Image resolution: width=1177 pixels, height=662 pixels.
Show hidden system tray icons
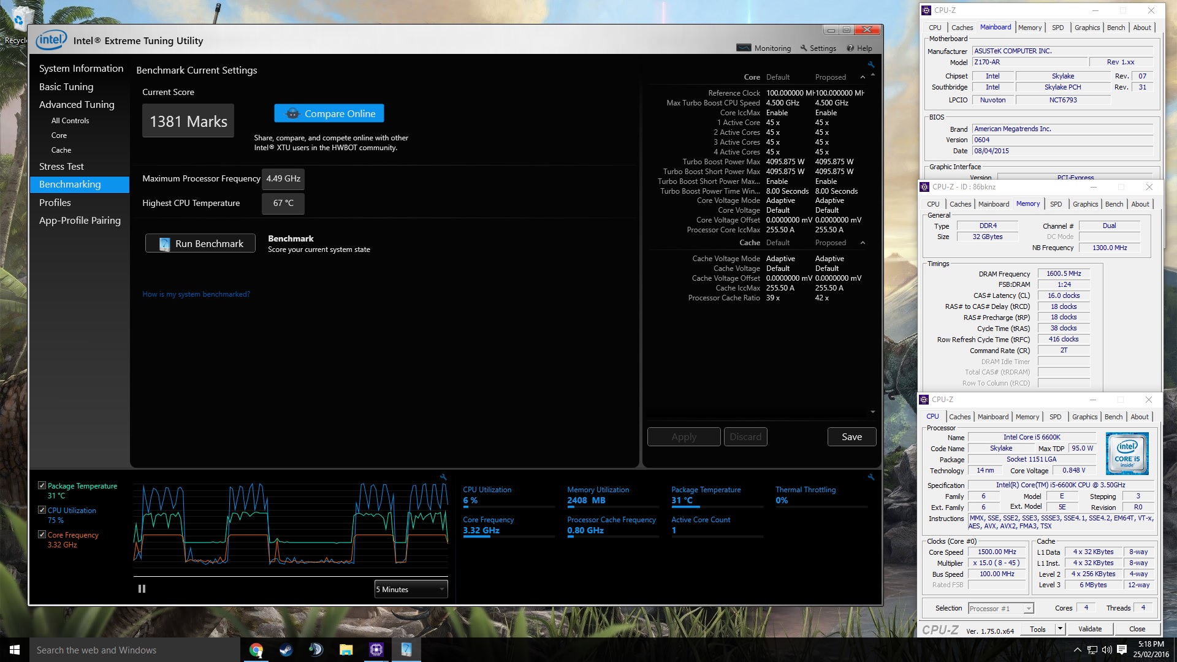pyautogui.click(x=1078, y=650)
